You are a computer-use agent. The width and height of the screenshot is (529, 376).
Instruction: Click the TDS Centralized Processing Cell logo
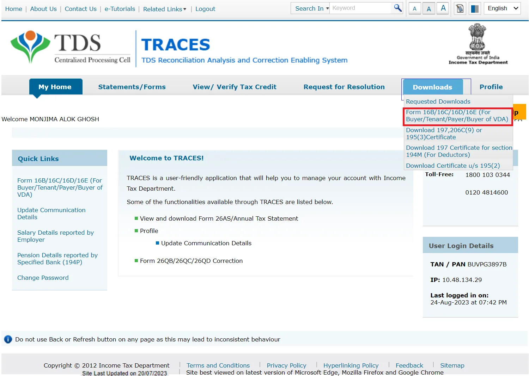coord(71,48)
